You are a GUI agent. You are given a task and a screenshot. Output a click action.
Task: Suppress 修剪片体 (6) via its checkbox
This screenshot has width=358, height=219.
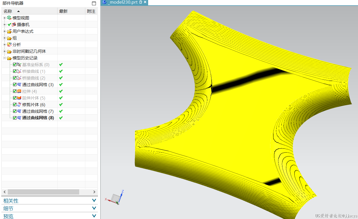point(15,104)
